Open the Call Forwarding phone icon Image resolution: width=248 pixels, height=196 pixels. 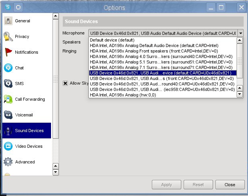(x=8, y=99)
